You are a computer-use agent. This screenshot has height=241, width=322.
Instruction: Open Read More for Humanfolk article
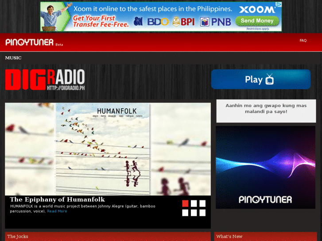(x=57, y=211)
